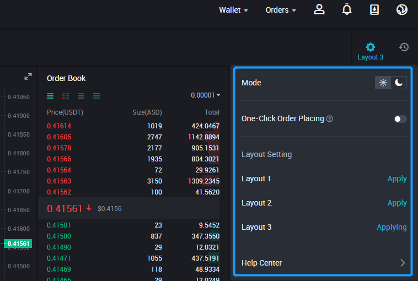Select the combined order book view icon
418x281 pixels.
[x=50, y=96]
